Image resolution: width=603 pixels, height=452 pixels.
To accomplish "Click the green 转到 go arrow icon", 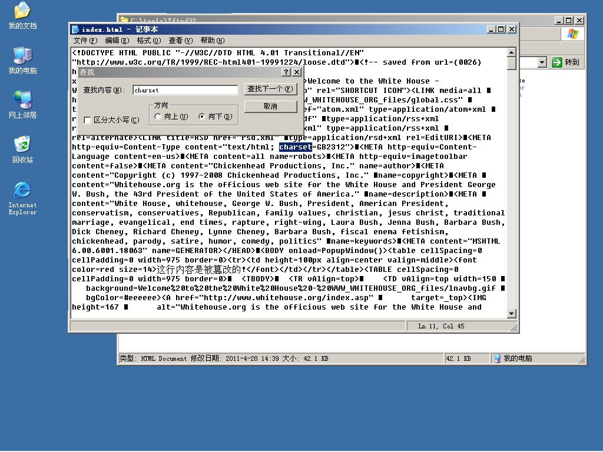I will point(556,62).
